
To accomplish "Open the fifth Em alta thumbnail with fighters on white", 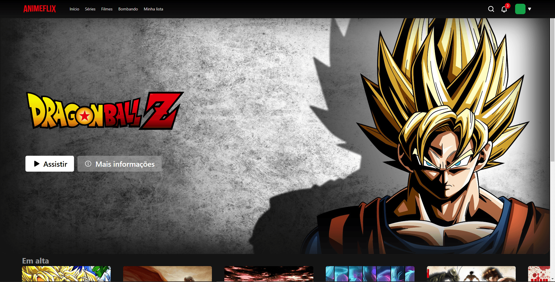I will (x=471, y=274).
